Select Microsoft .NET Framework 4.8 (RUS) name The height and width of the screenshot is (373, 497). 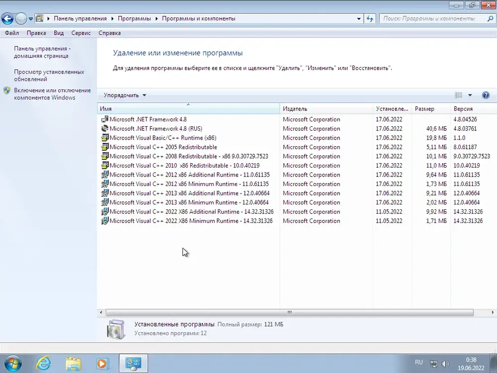(156, 128)
